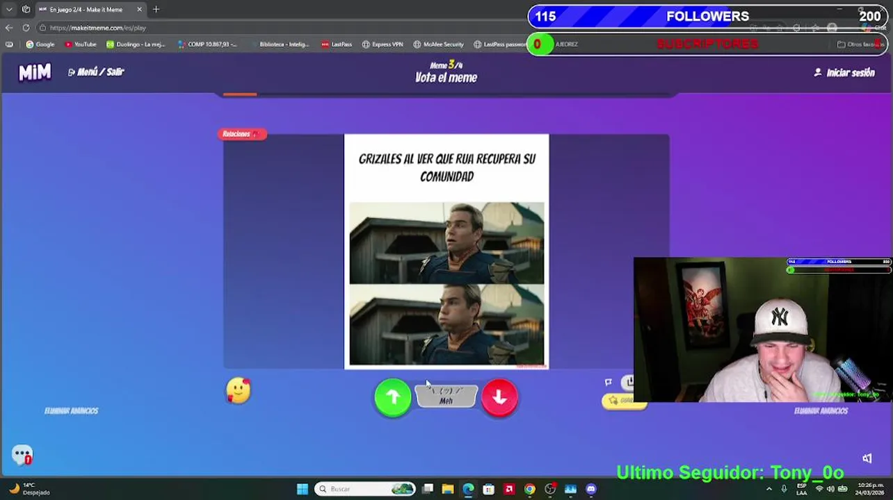
Task: Upvote the meme with the green arrow
Action: 393,397
